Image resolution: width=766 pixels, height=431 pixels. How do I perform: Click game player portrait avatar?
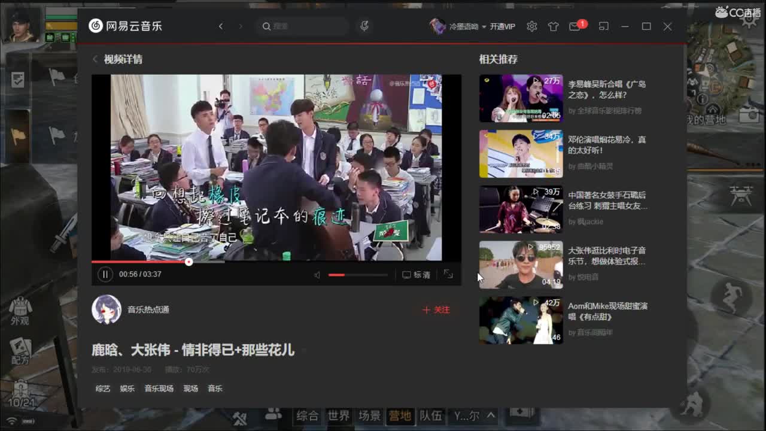(x=22, y=25)
